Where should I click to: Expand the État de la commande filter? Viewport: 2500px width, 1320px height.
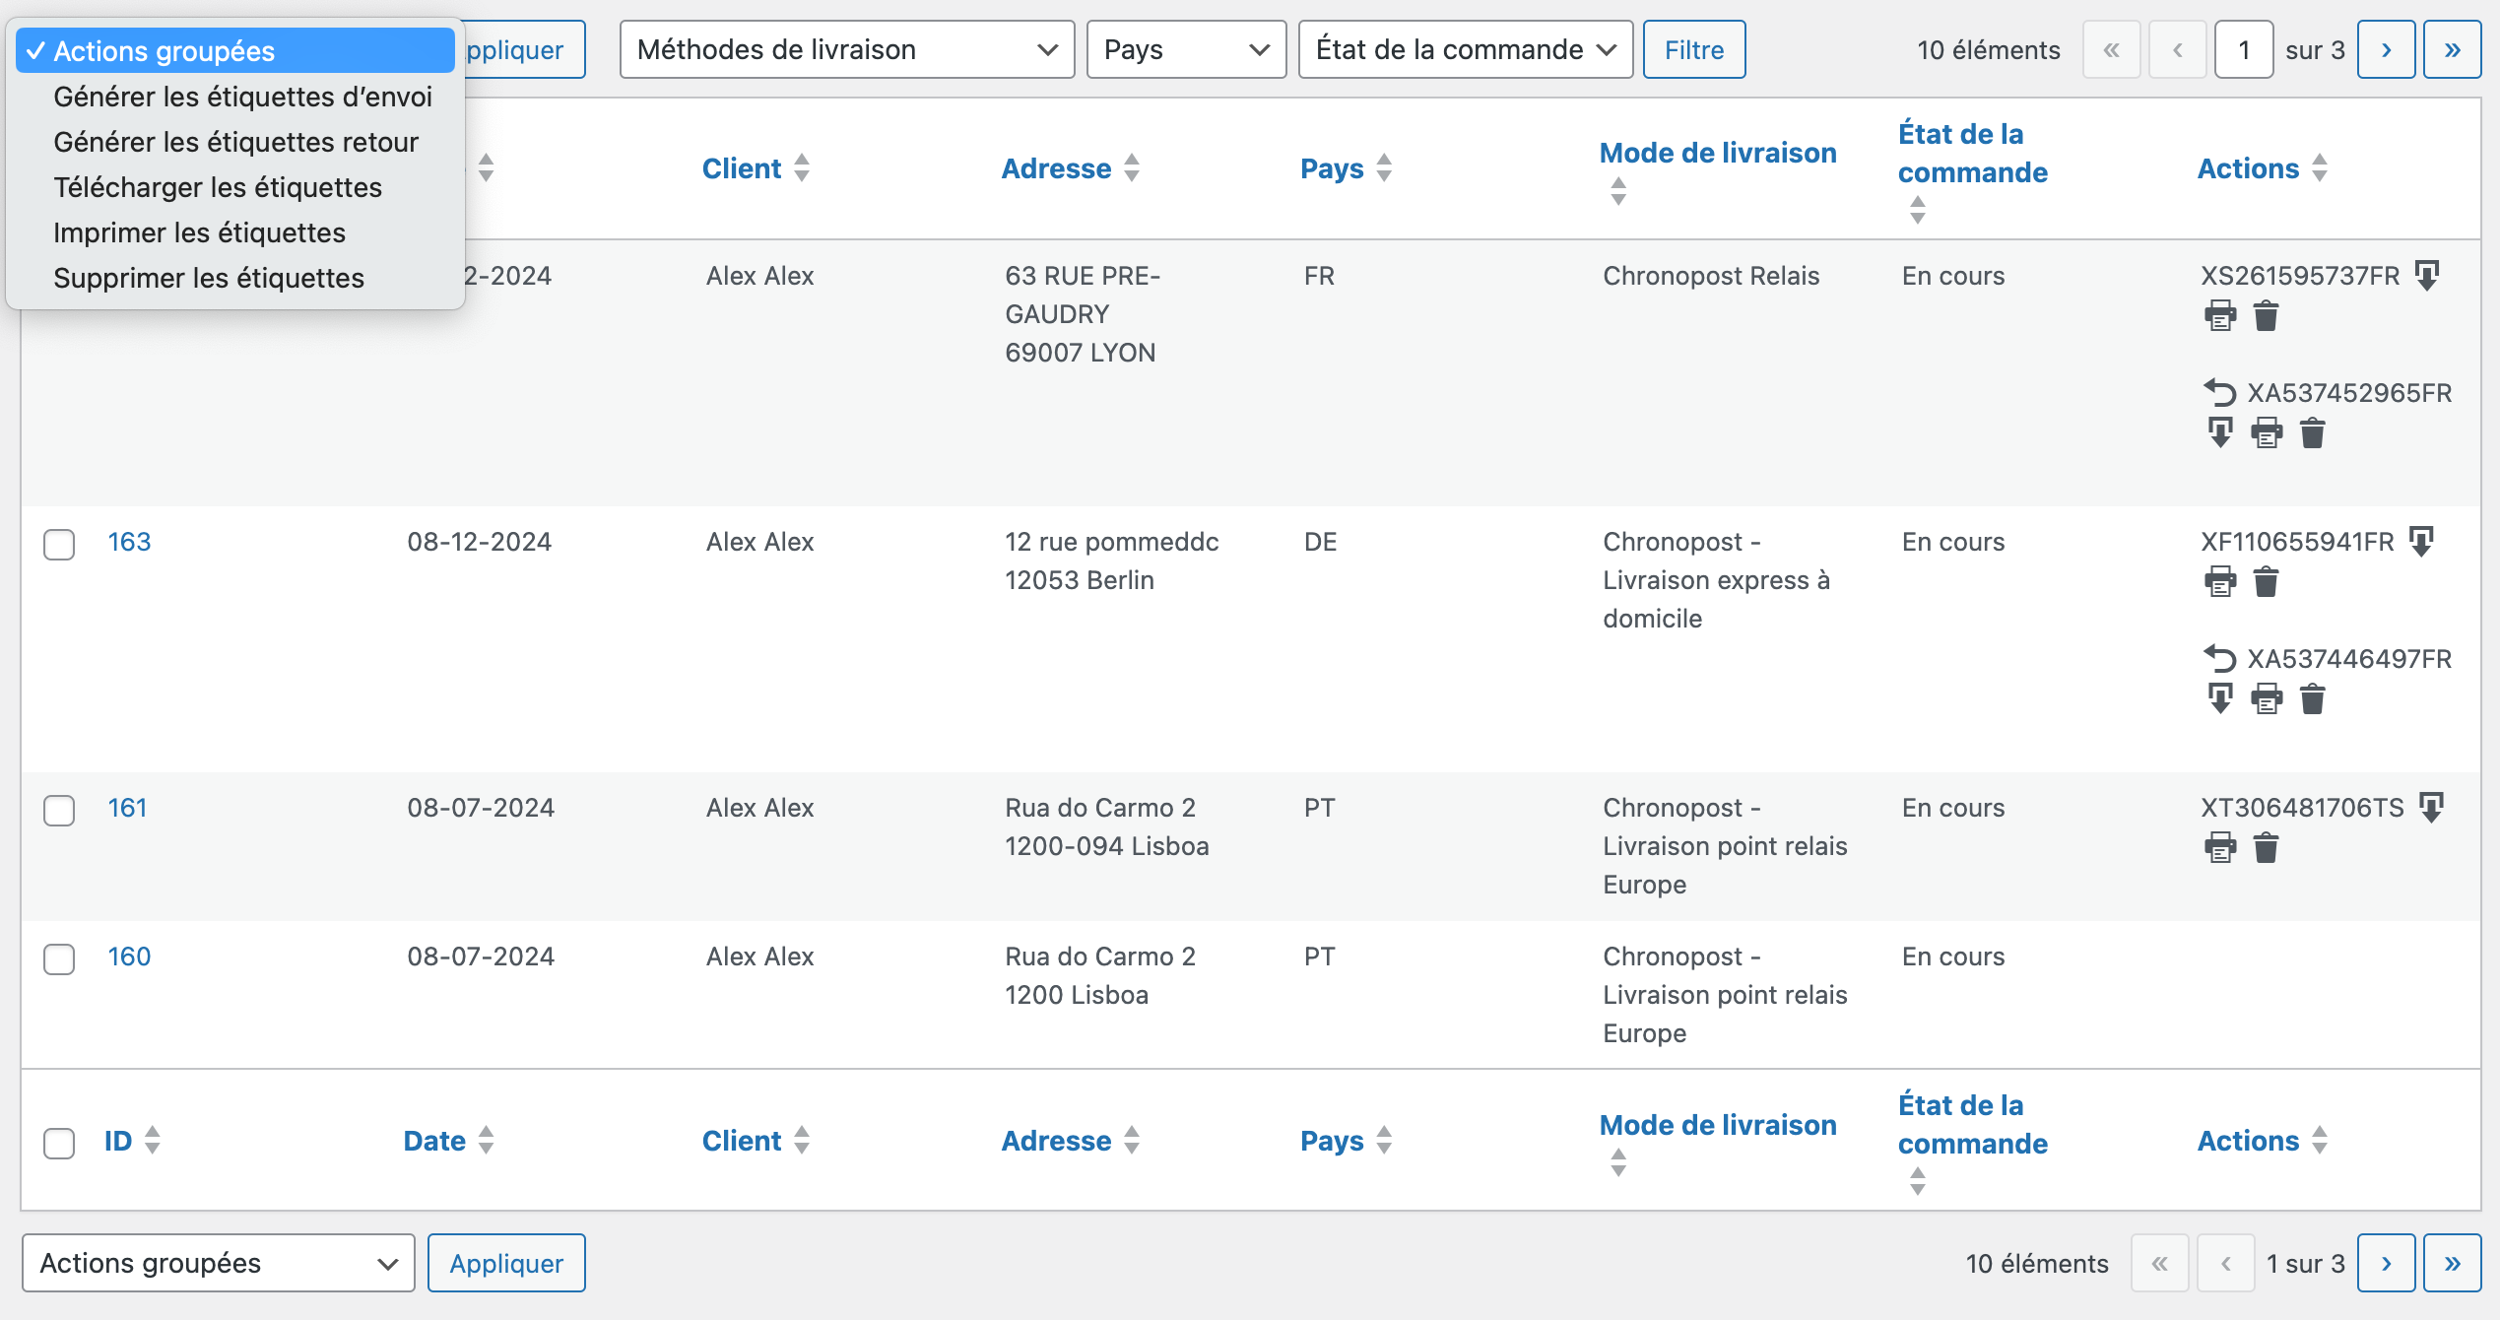point(1465,49)
